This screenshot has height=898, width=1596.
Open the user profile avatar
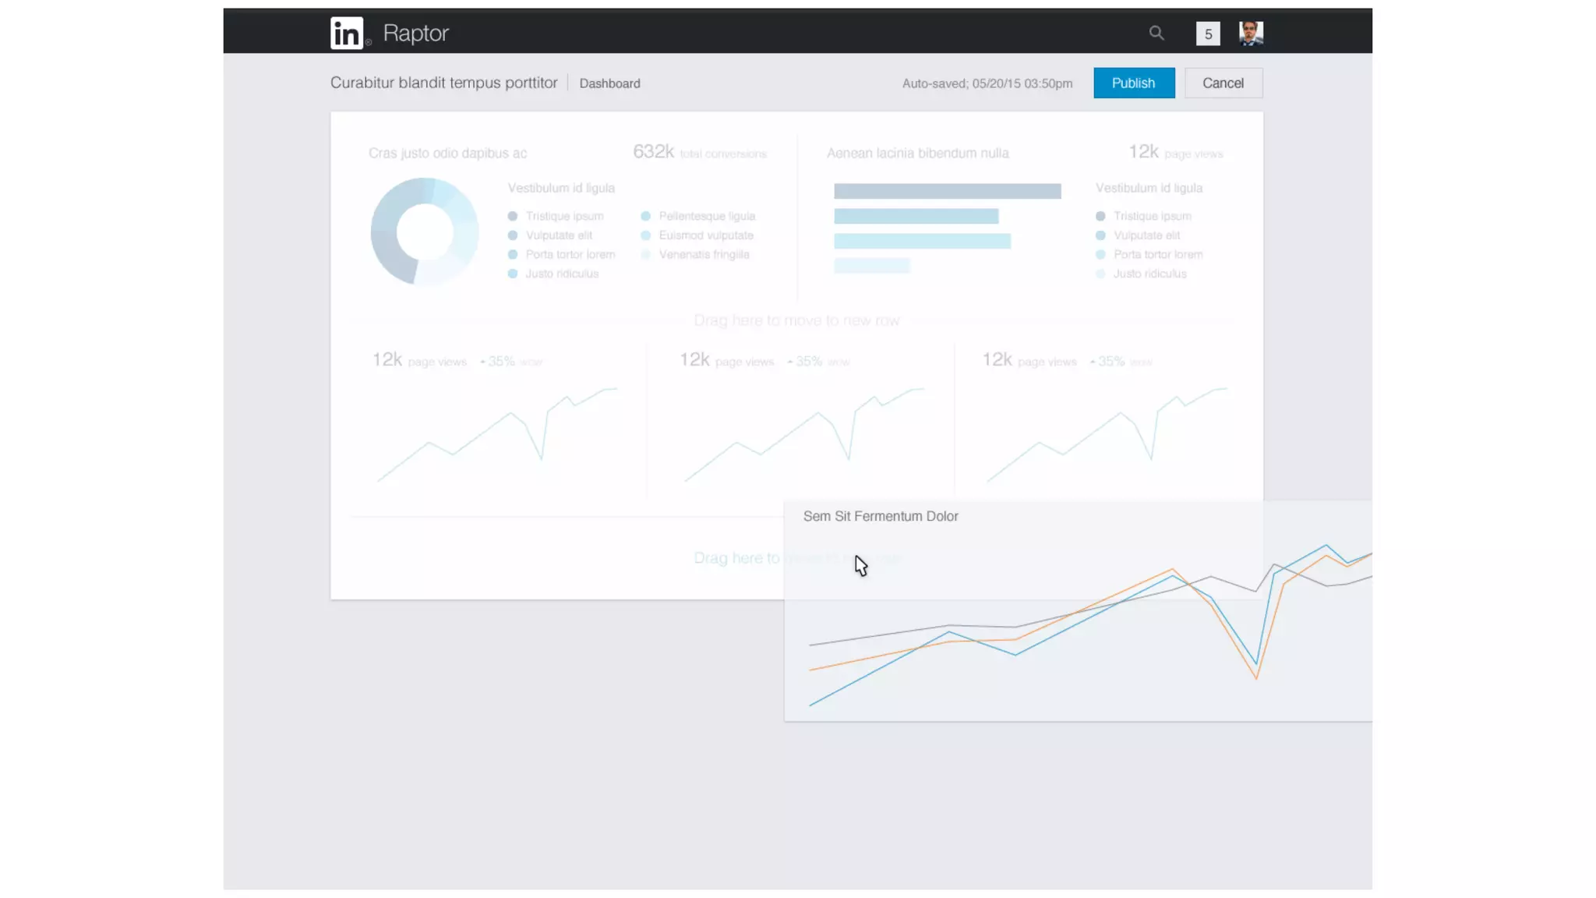tap(1251, 34)
